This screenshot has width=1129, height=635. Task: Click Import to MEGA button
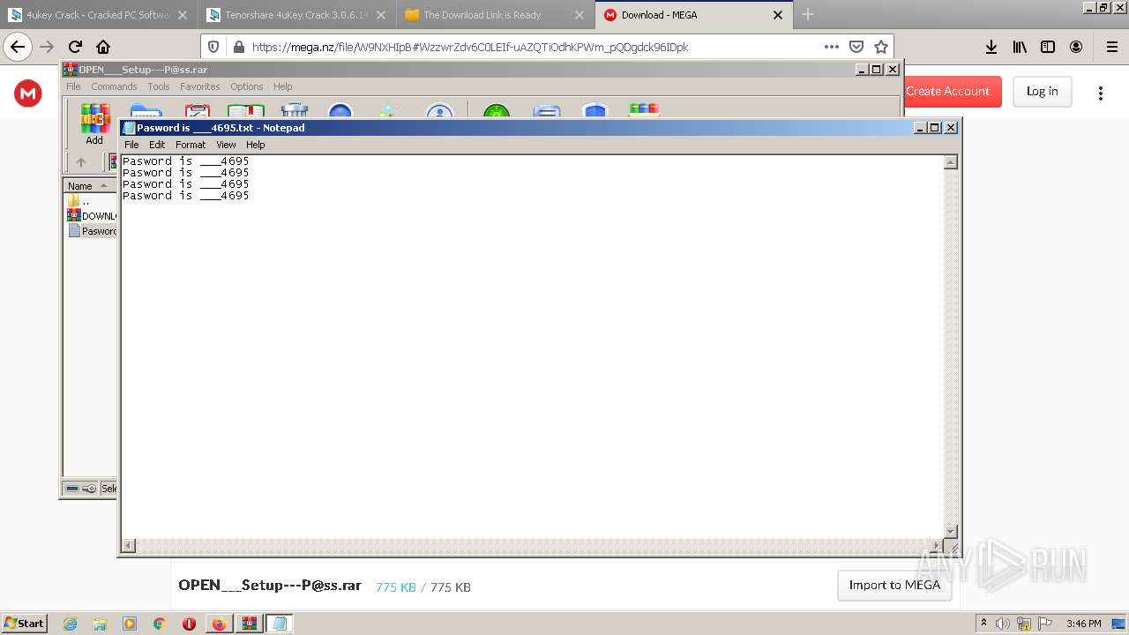[x=894, y=585]
